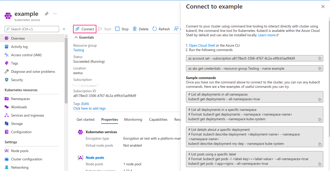The height and width of the screenshot is (171, 330).
Task: Switch to the Get started tab
Action: pos(85,119)
